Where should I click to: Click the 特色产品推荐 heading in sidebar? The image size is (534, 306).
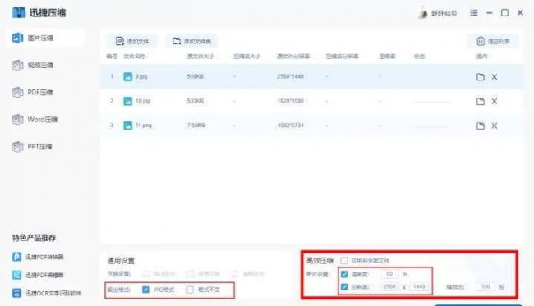[34, 238]
